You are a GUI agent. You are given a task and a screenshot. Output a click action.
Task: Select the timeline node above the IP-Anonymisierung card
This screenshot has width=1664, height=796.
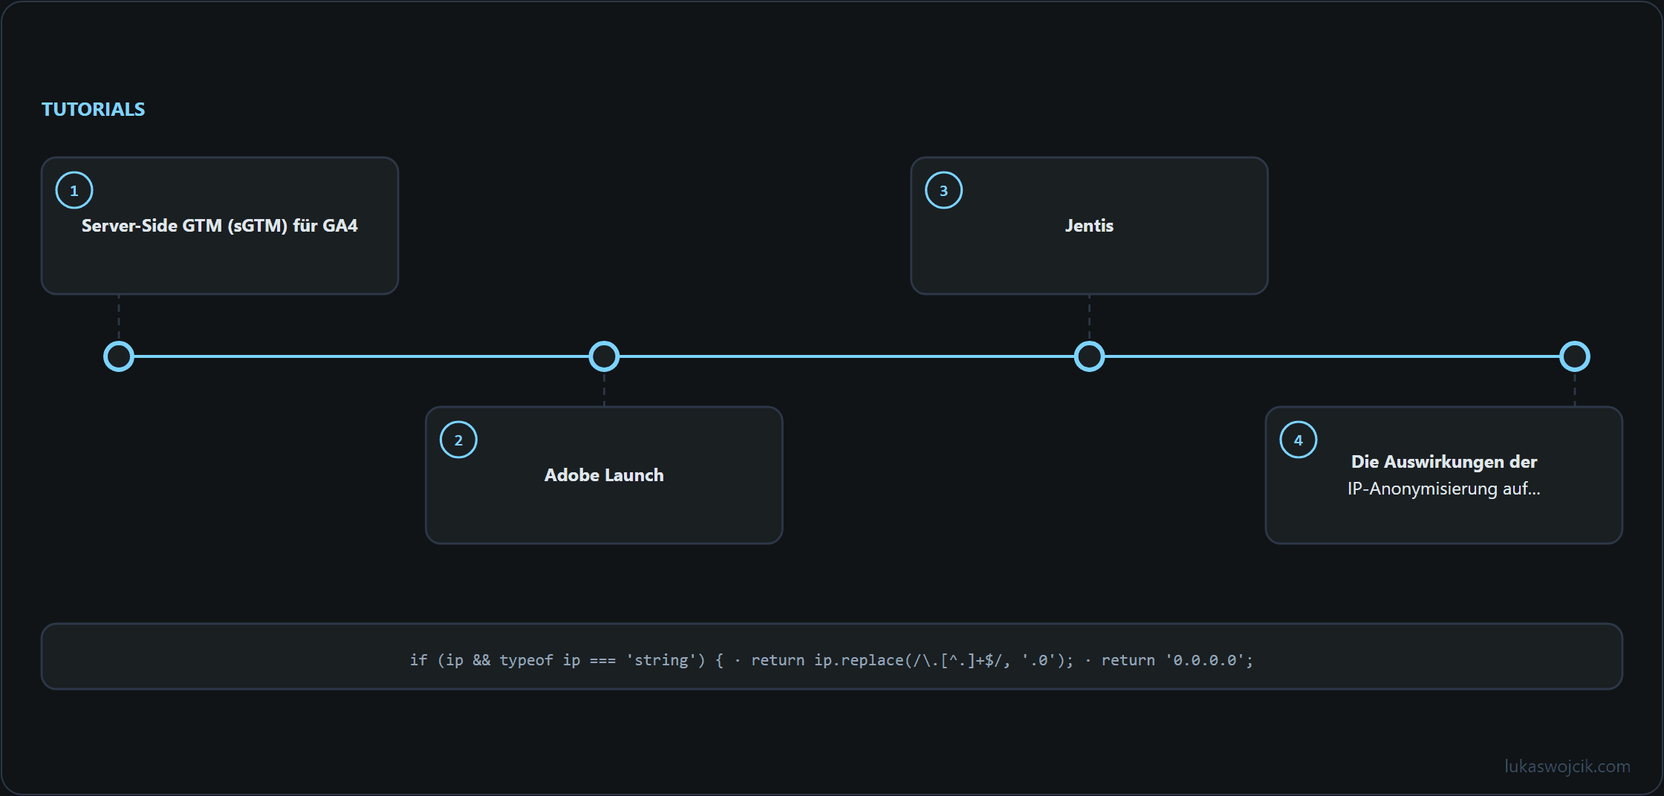[x=1574, y=356]
